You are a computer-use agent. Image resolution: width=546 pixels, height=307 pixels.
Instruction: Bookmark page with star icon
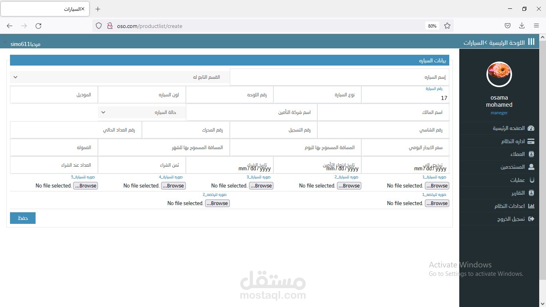[447, 26]
